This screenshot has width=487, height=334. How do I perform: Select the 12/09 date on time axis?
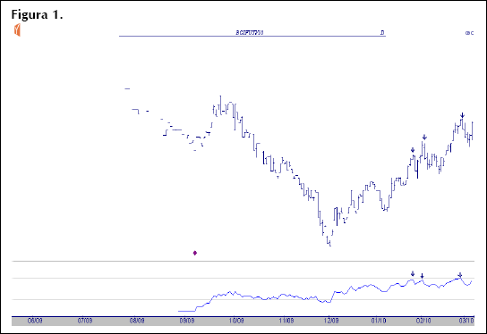331,321
